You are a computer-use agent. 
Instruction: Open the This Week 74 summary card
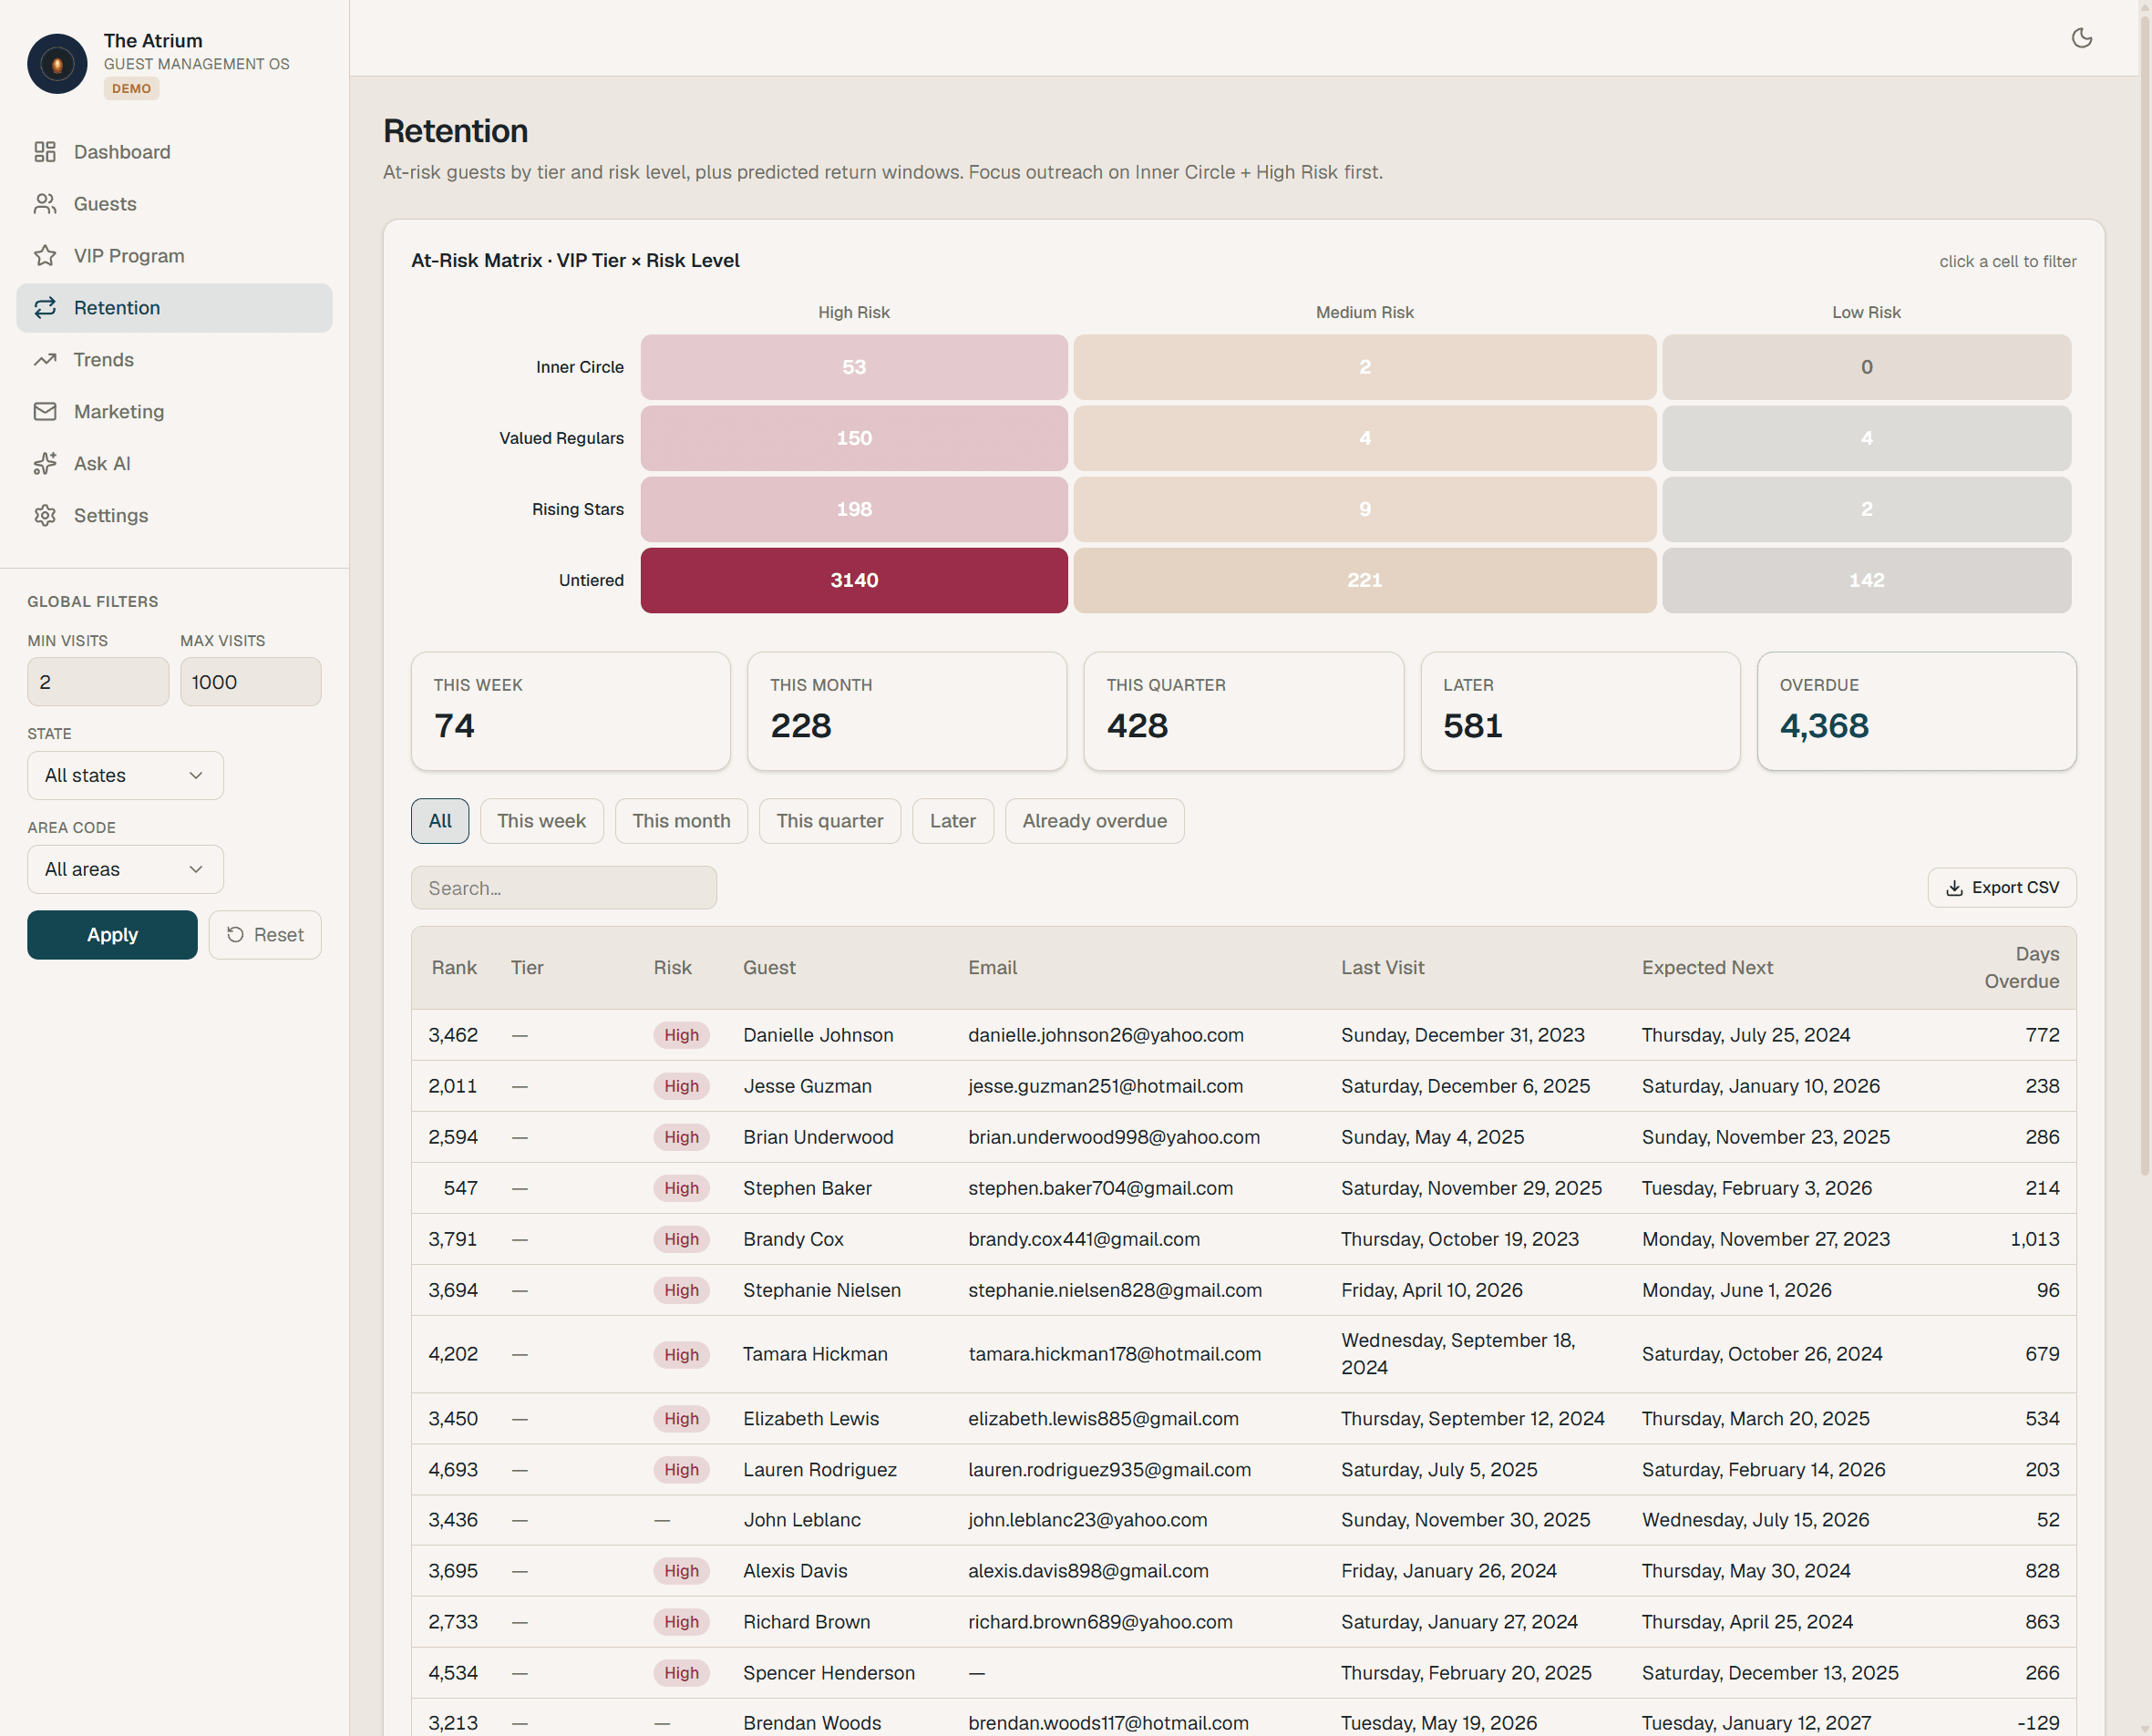571,711
